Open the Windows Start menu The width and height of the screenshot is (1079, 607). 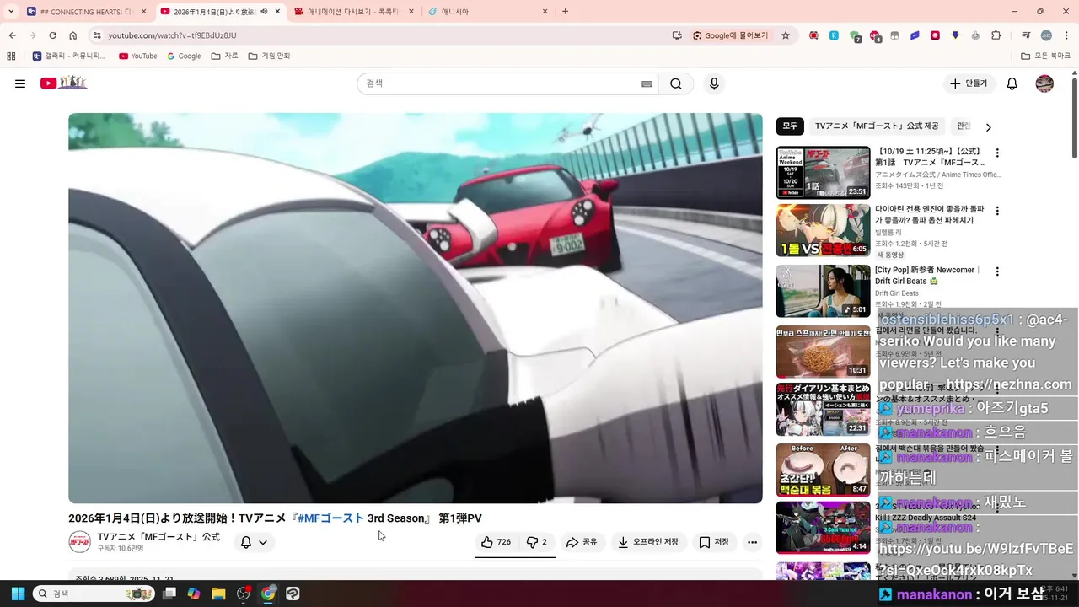click(x=18, y=594)
